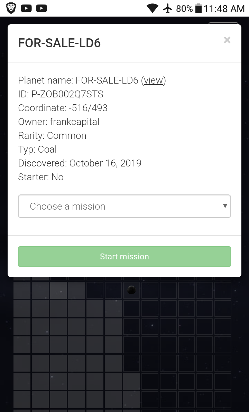Tap the Brave lion icon in status bar
Image resolution: width=249 pixels, height=412 pixels.
click(x=11, y=8)
